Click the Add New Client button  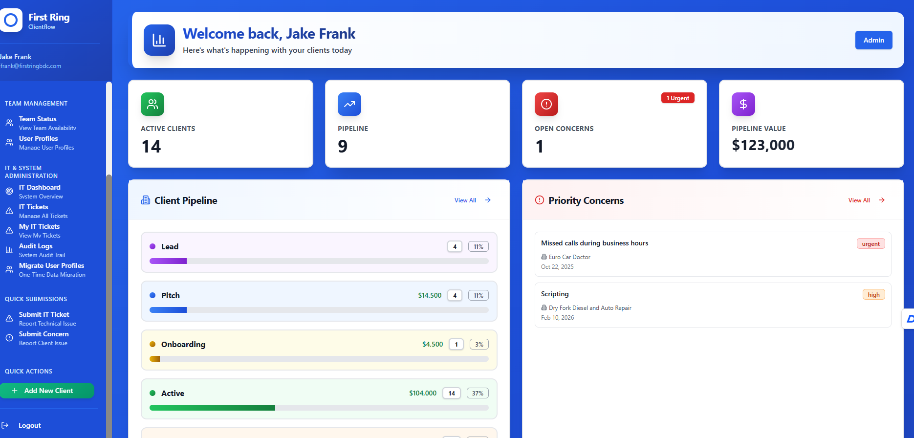click(x=47, y=391)
